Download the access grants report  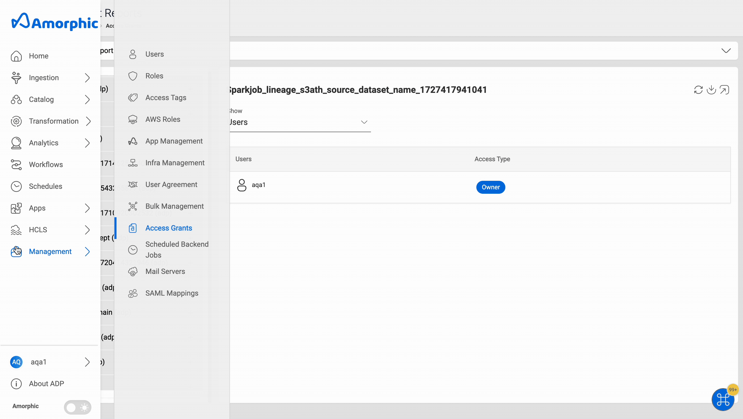(x=711, y=90)
